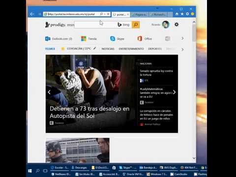Close the 'portal' browser tab

click(x=128, y=14)
